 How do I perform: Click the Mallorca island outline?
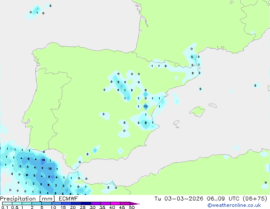point(197,112)
